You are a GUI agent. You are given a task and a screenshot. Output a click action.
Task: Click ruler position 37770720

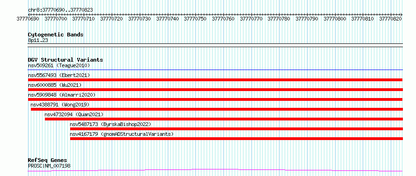111,19
